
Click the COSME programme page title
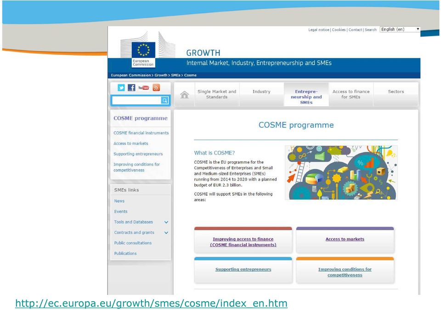click(296, 125)
